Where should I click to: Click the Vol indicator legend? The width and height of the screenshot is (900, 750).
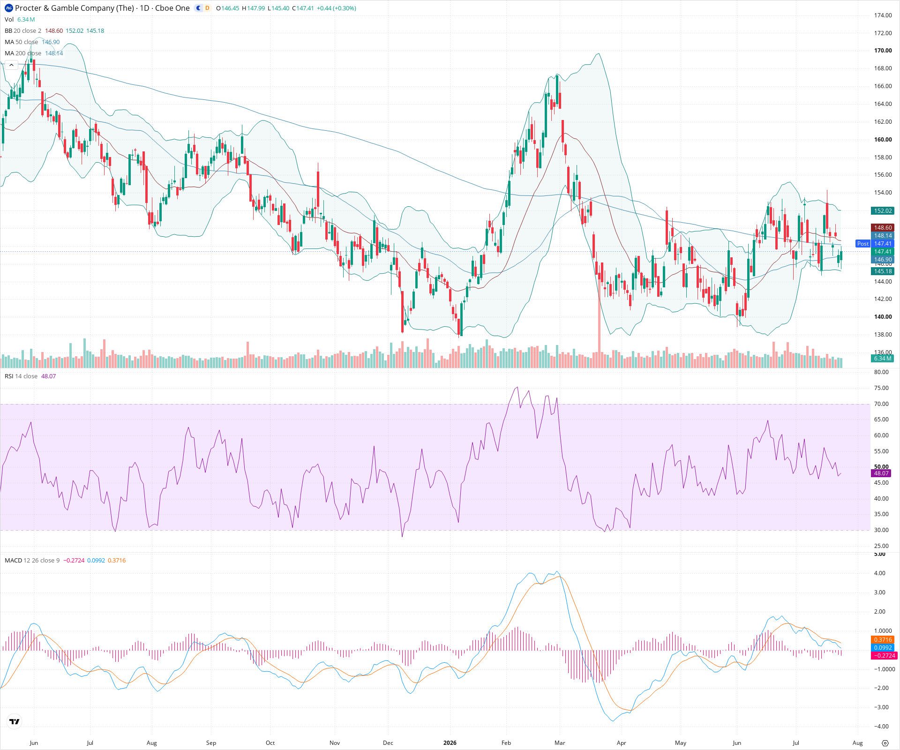9,19
